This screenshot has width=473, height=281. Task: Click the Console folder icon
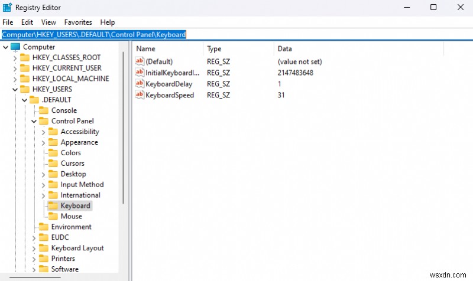click(x=44, y=110)
